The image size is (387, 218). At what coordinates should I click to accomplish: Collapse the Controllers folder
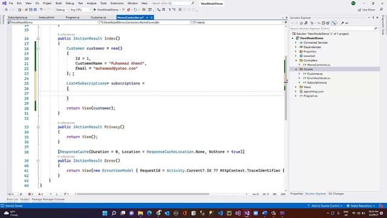(296, 61)
